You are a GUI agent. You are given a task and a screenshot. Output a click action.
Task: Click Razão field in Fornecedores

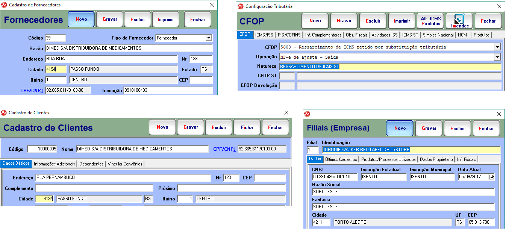[129, 49]
